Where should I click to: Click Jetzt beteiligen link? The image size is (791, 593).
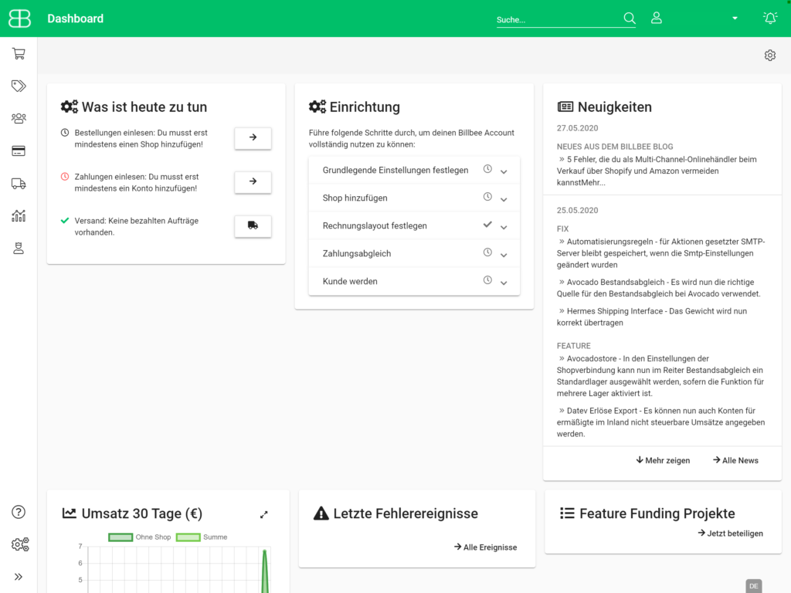pyautogui.click(x=731, y=534)
